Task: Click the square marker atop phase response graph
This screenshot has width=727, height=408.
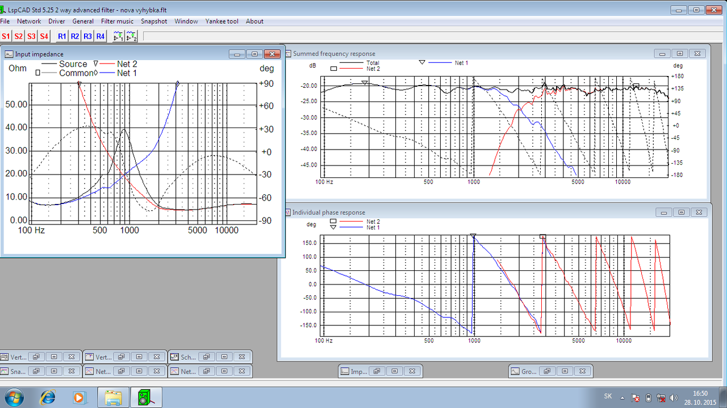Action: 543,236
